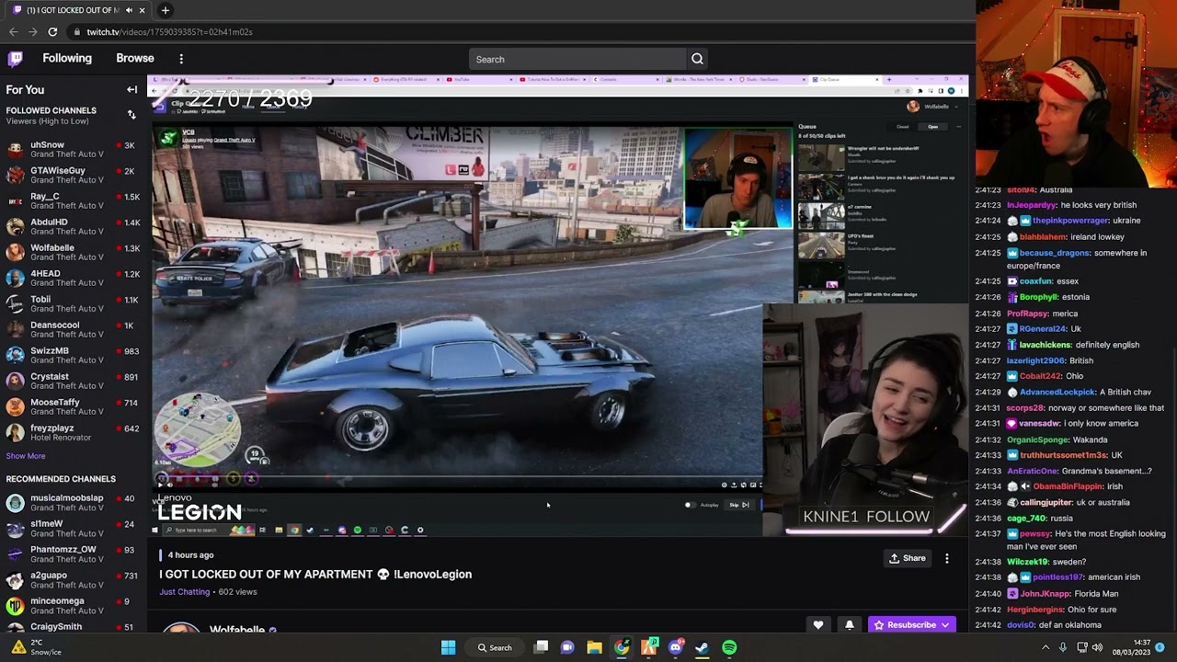Open the GTAWiseGuy channel
This screenshot has width=1177, height=662.
pyautogui.click(x=74, y=176)
